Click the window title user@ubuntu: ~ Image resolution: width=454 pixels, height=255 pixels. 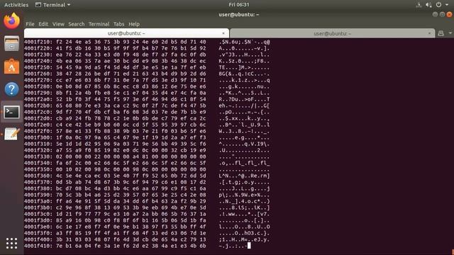click(x=239, y=14)
